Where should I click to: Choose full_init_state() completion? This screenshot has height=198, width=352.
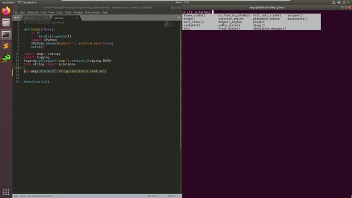click(267, 15)
